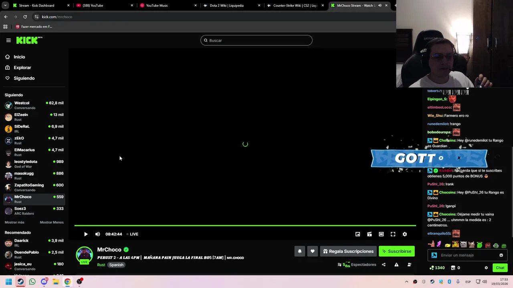Expand the list with Mostrar más
This screenshot has width=513, height=288.
[x=14, y=222]
